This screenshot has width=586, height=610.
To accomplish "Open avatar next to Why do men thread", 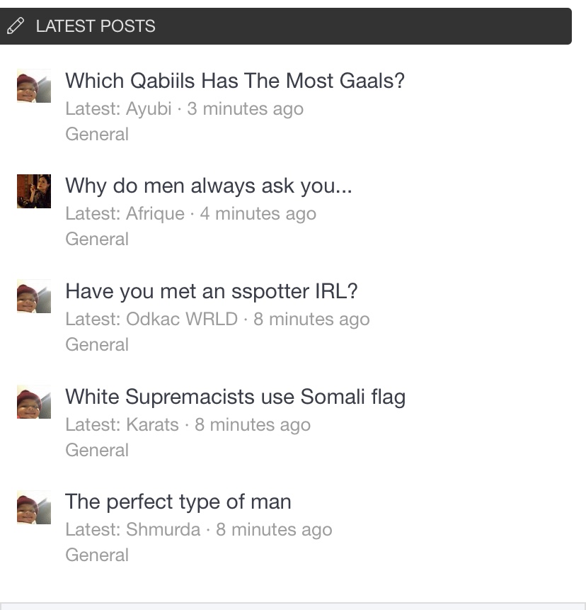I will pyautogui.click(x=34, y=191).
